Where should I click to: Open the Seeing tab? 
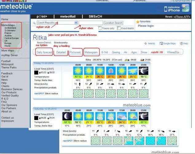[x=116, y=52]
